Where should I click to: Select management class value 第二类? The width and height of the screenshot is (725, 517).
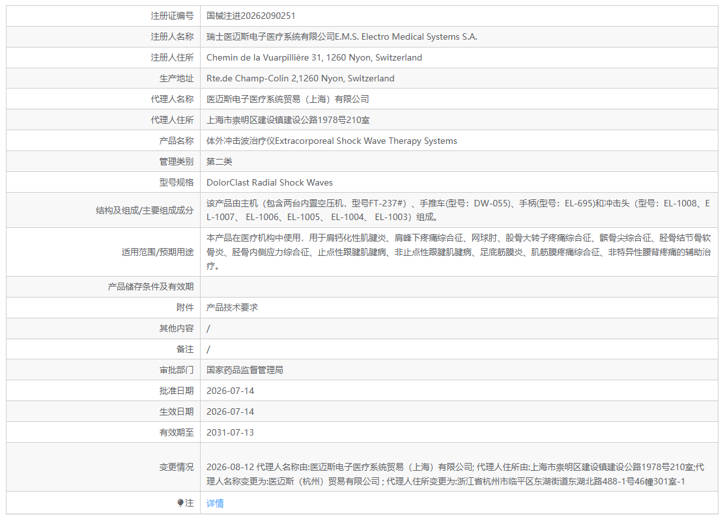(x=219, y=161)
